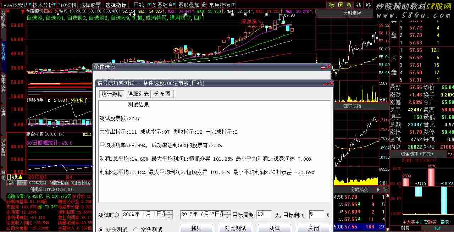Click the 关闭 button

[314, 228]
